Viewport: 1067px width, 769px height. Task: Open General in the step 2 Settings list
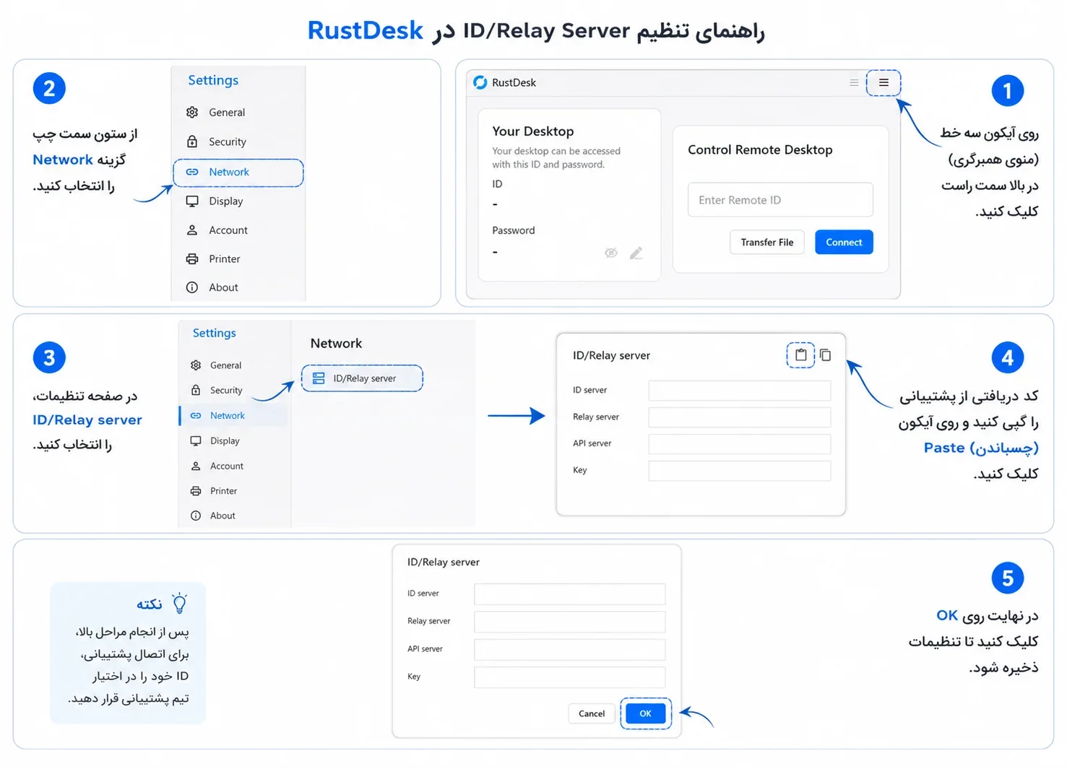coord(238,113)
